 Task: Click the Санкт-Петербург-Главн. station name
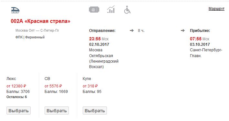click(206, 53)
